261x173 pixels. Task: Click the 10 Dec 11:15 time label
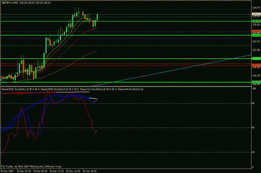(57, 171)
